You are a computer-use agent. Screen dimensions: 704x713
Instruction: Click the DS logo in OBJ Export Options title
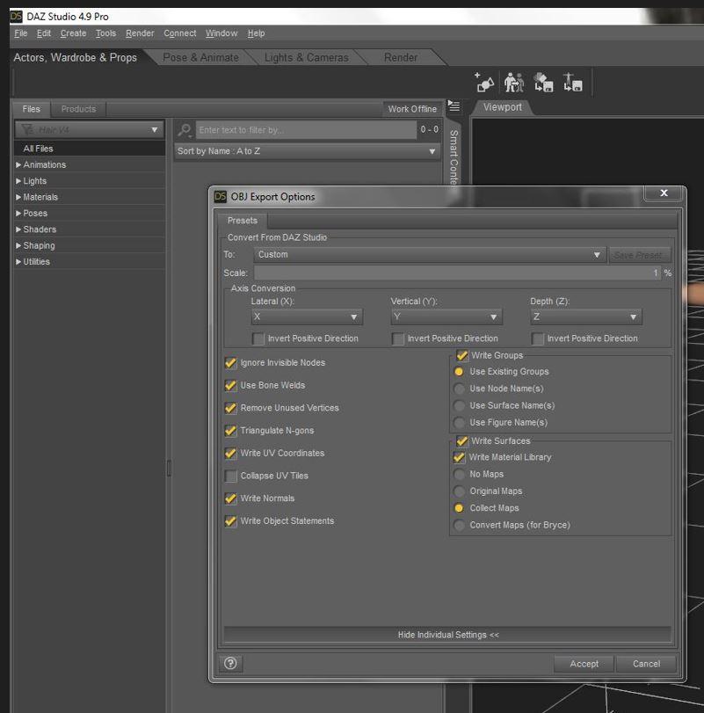point(221,196)
